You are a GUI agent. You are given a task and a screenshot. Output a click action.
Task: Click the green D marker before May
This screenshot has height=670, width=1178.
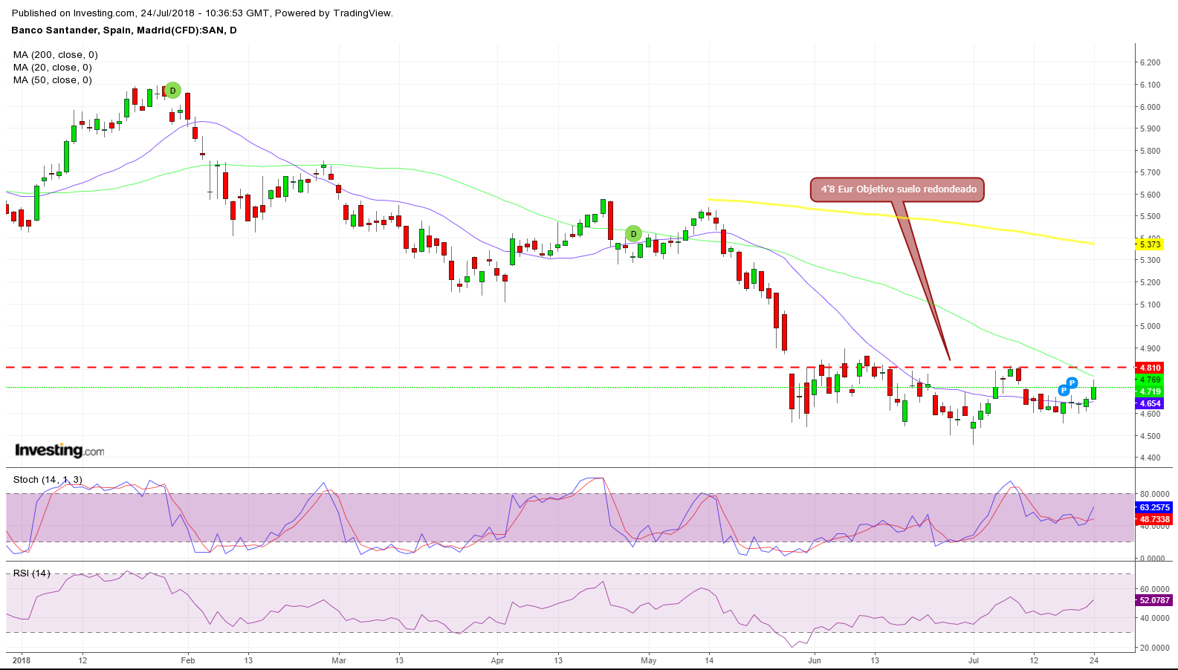tap(633, 234)
